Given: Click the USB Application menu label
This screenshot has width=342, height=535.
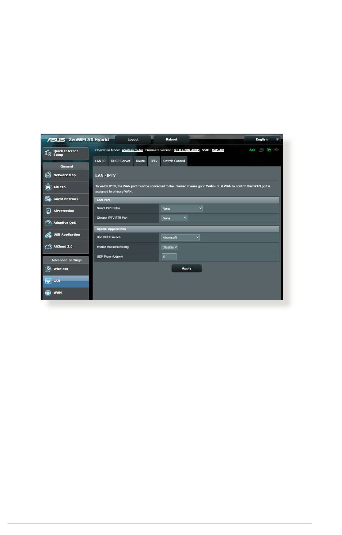Looking at the screenshot, I should (x=67, y=235).
